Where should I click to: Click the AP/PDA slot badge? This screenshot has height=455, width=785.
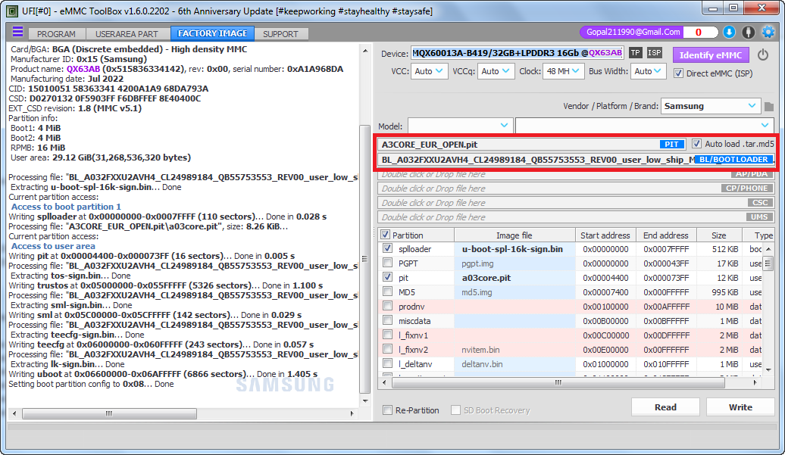point(751,174)
